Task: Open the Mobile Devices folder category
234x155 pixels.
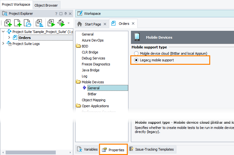Action: click(93, 82)
